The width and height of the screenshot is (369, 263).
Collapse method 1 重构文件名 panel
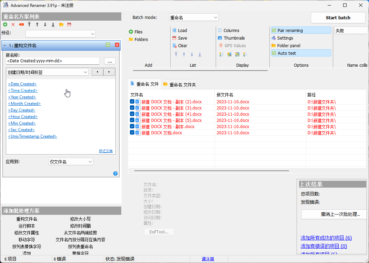4,45
